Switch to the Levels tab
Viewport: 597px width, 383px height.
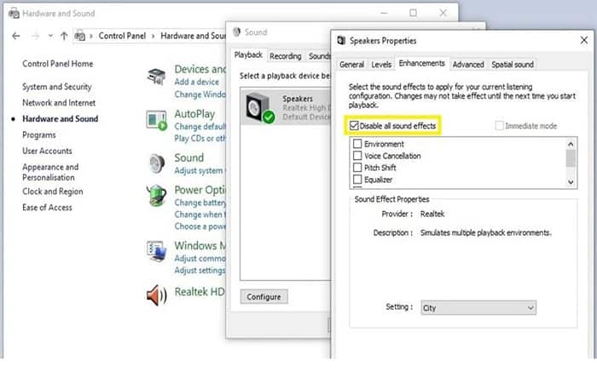[381, 65]
